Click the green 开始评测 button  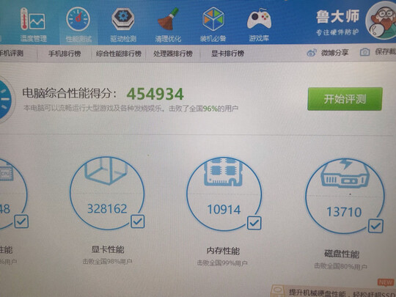coord(345,99)
